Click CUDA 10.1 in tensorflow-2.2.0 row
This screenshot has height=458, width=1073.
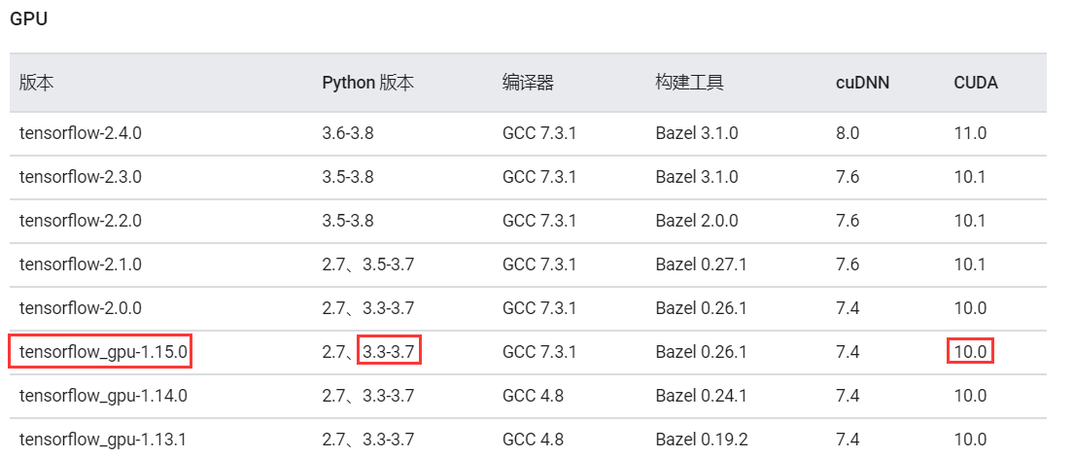tap(970, 221)
